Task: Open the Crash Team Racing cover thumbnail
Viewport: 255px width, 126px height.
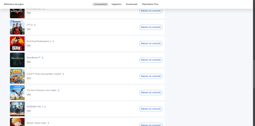Action: tap(17, 76)
